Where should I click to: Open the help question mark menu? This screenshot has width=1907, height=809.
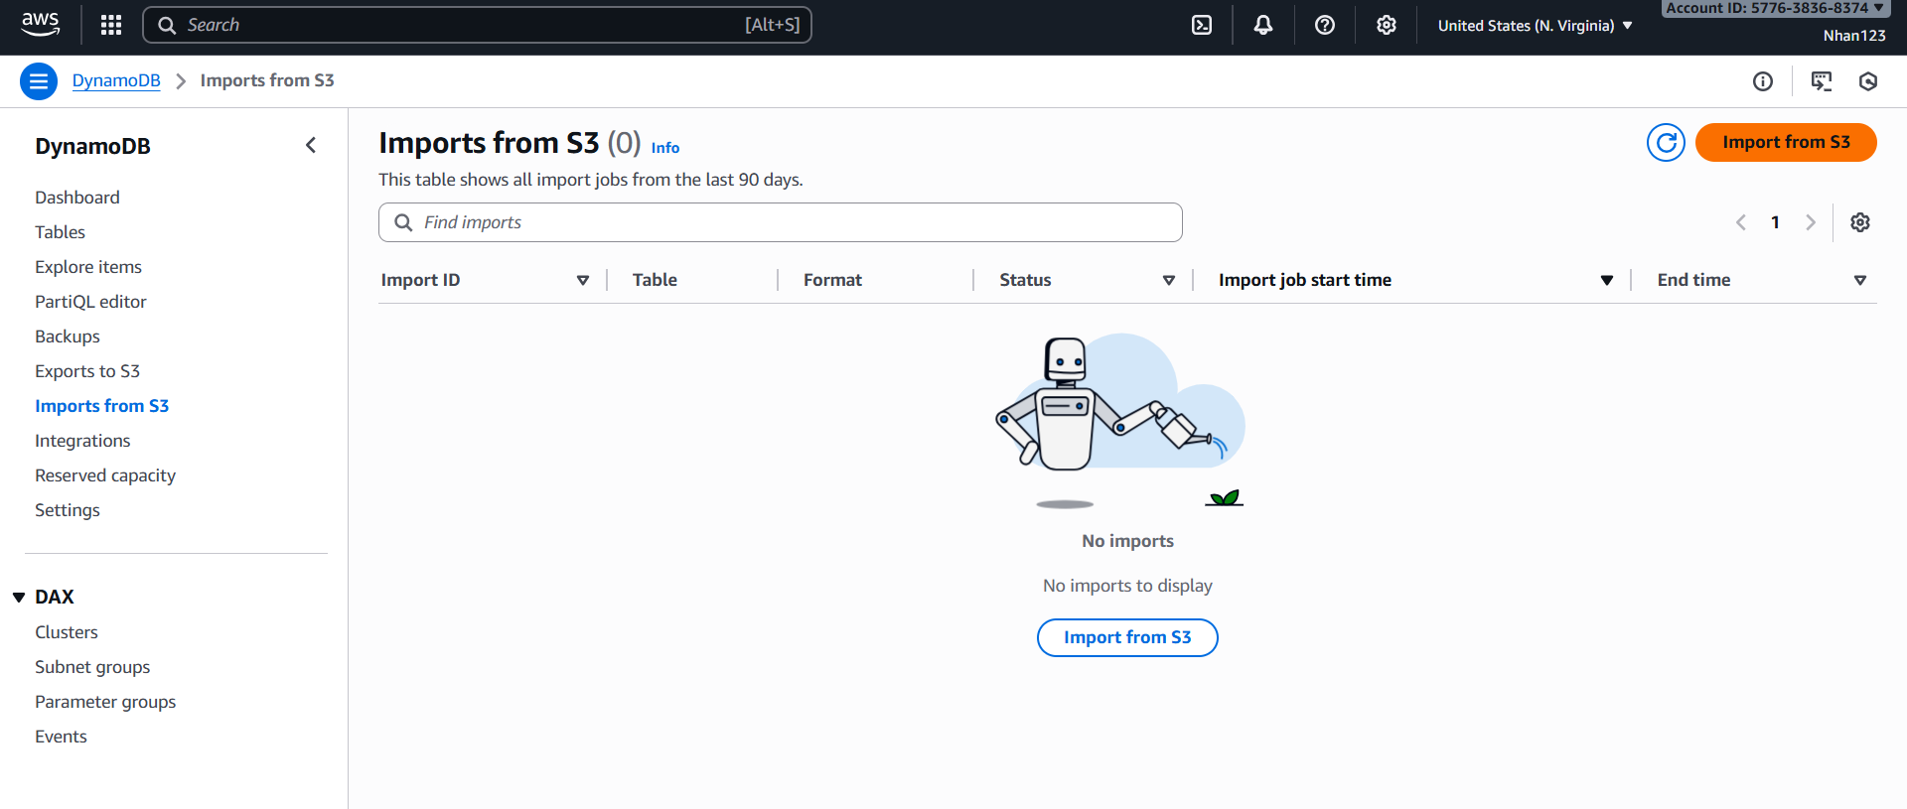1325,25
